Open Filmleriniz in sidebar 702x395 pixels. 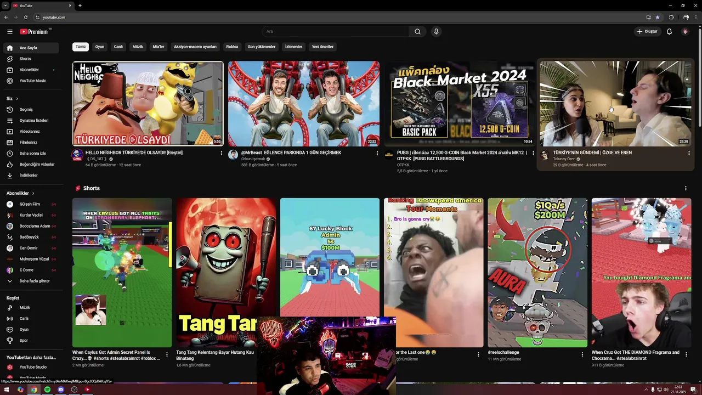tap(31, 143)
